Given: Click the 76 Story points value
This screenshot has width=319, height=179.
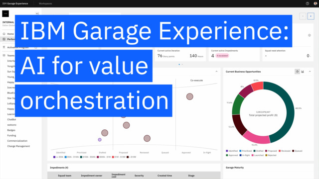Looking at the screenshot, I should [x=166, y=56].
